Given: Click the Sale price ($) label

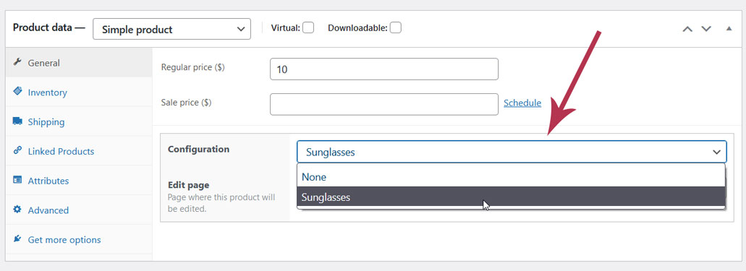Looking at the screenshot, I should (x=187, y=103).
